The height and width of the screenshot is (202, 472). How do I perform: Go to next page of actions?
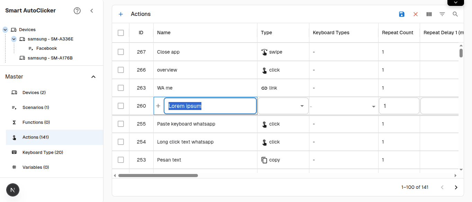pyautogui.click(x=456, y=187)
